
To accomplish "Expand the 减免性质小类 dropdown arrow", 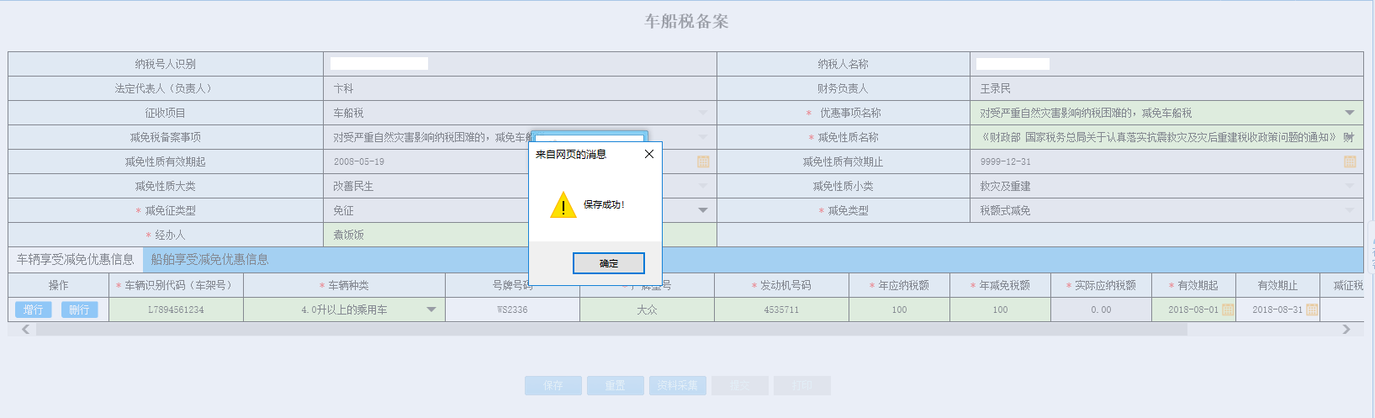I will [1350, 186].
